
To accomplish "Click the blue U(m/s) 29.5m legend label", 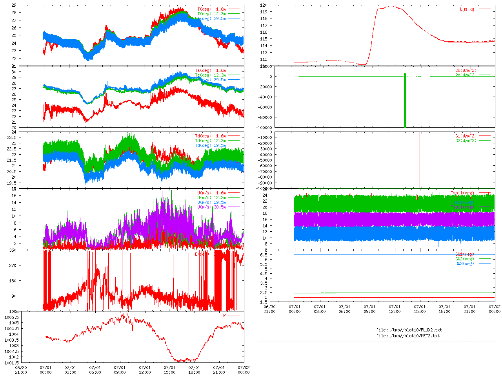I will (x=211, y=203).
